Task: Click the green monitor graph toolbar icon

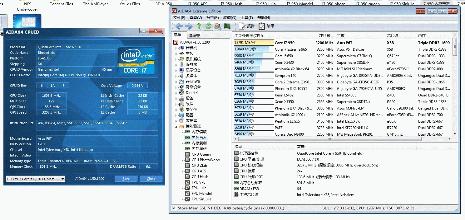Action: point(227,26)
